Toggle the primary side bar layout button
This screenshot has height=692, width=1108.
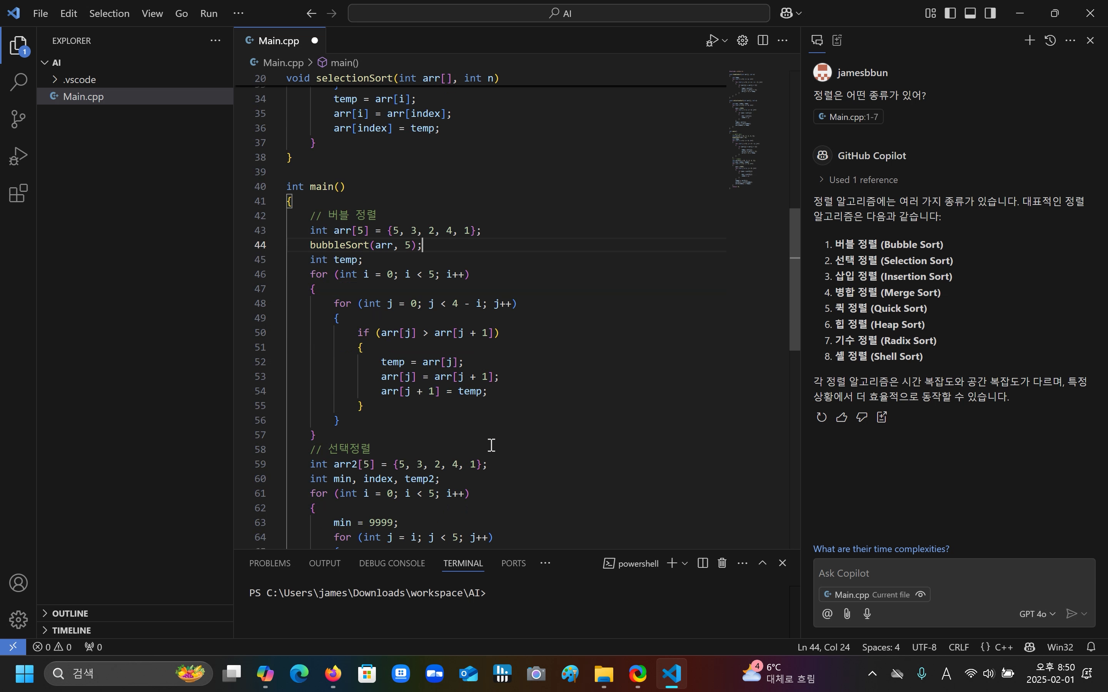(950, 13)
